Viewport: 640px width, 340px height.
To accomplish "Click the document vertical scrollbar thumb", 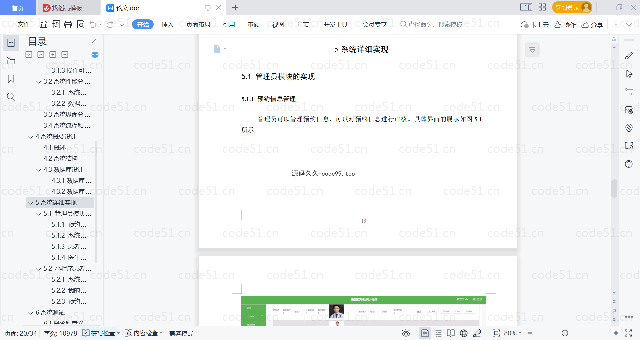I will 614,189.
